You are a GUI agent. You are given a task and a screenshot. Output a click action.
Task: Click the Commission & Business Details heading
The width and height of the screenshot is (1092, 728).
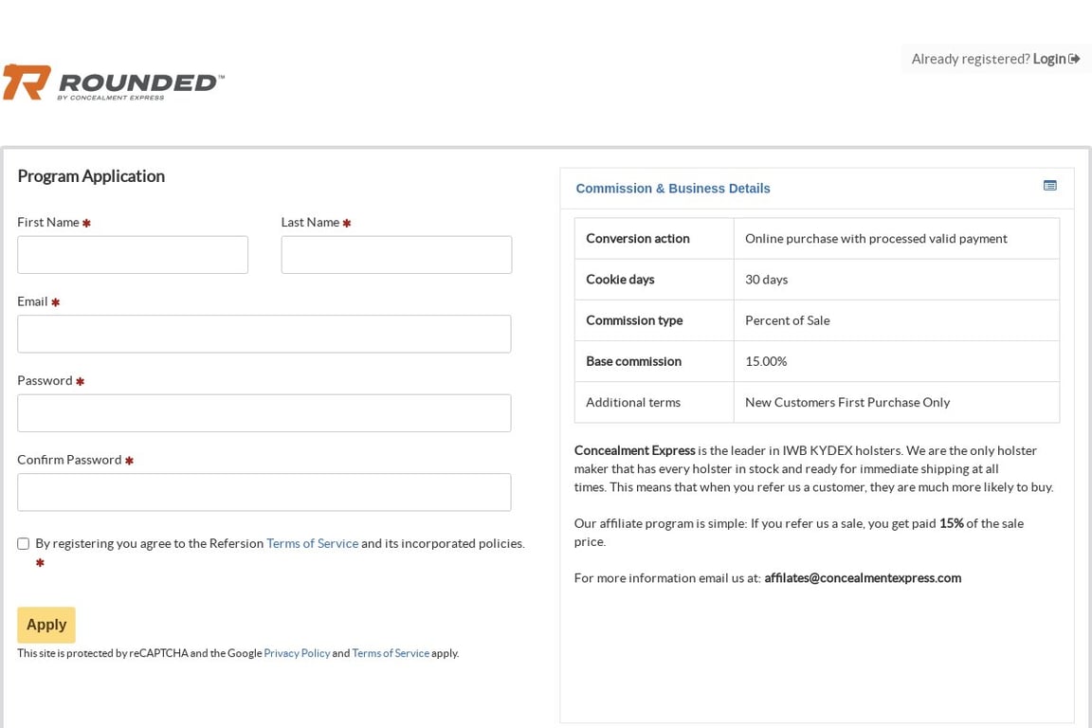[x=673, y=188]
